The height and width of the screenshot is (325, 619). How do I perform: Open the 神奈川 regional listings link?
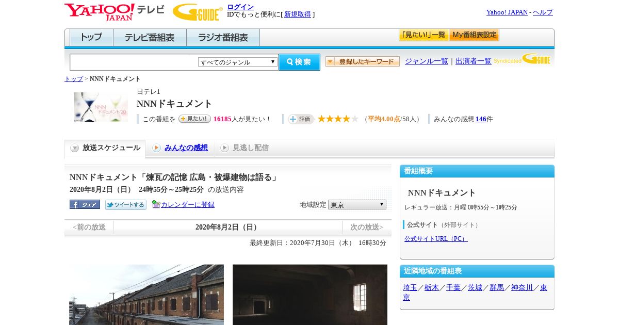522,288
